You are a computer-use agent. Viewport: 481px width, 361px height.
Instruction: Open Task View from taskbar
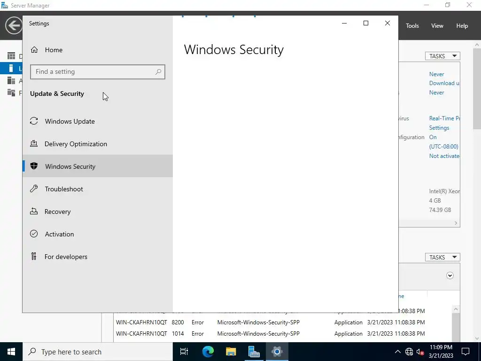coord(184,352)
